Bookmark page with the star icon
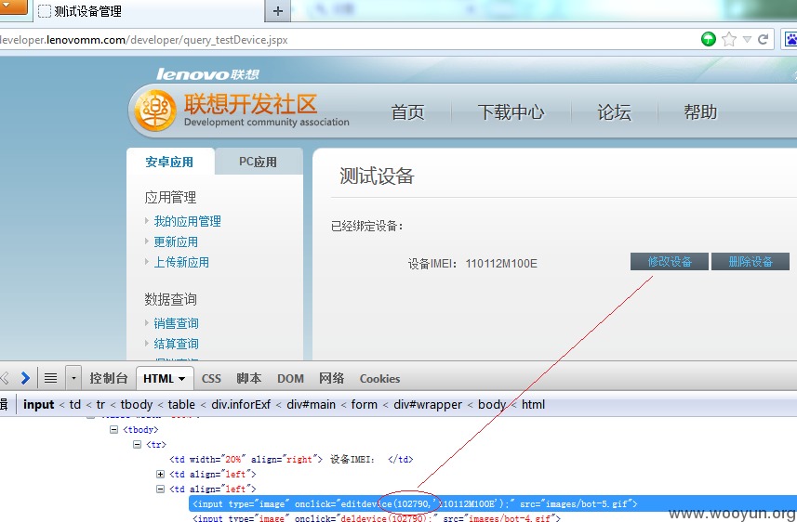Viewport: 797px width, 522px height. click(729, 39)
